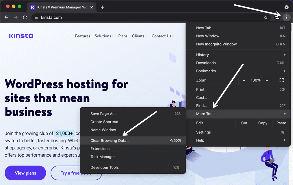Click the View plans button

click(25, 173)
